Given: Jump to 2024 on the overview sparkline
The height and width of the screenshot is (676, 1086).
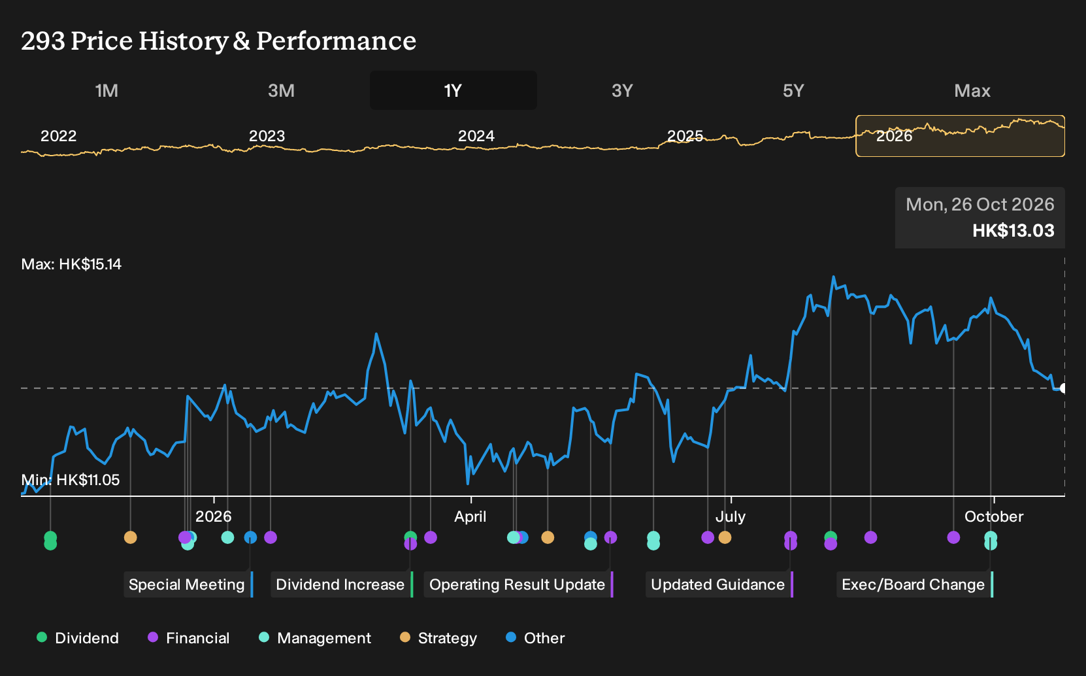Looking at the screenshot, I should 476,136.
